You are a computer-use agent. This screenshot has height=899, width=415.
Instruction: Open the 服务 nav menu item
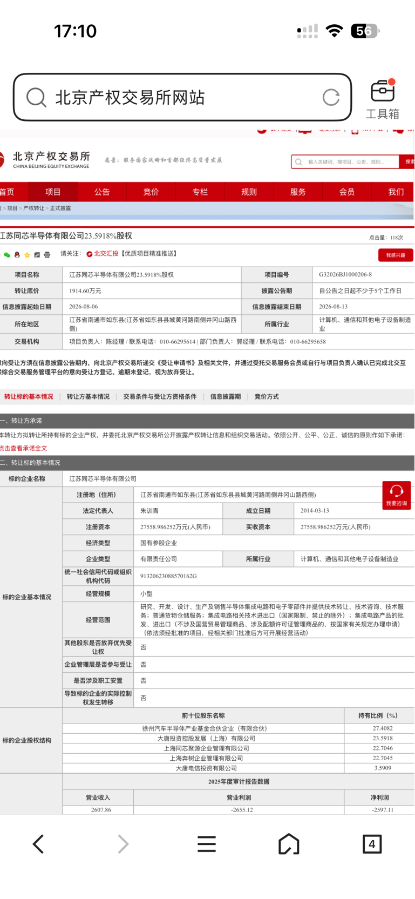pyautogui.click(x=298, y=192)
